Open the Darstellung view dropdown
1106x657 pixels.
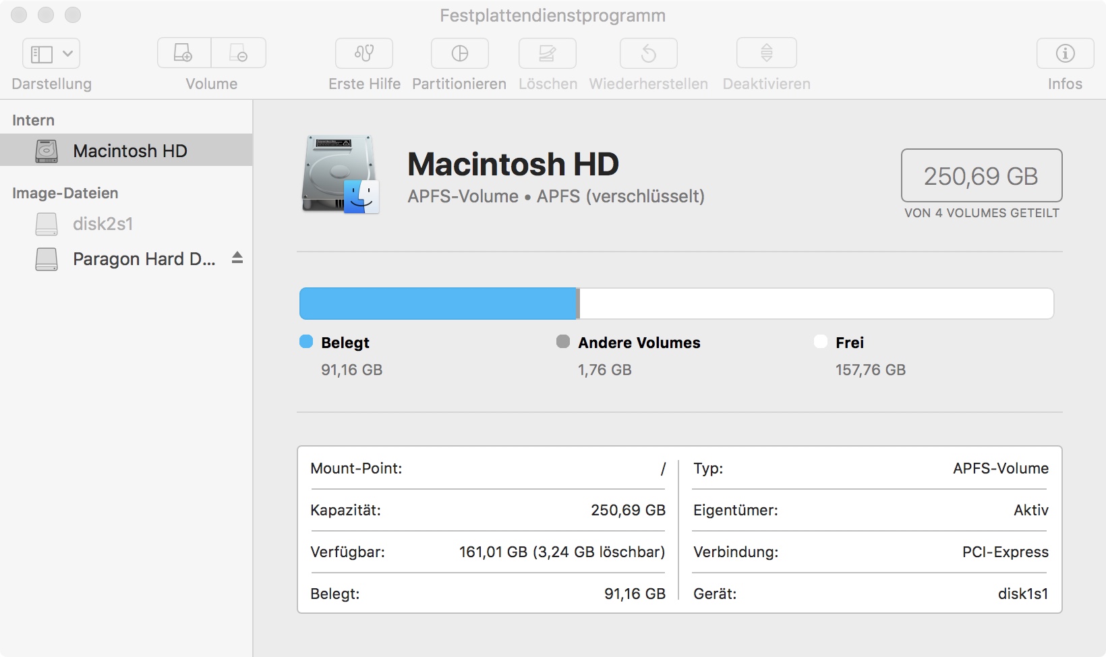51,54
